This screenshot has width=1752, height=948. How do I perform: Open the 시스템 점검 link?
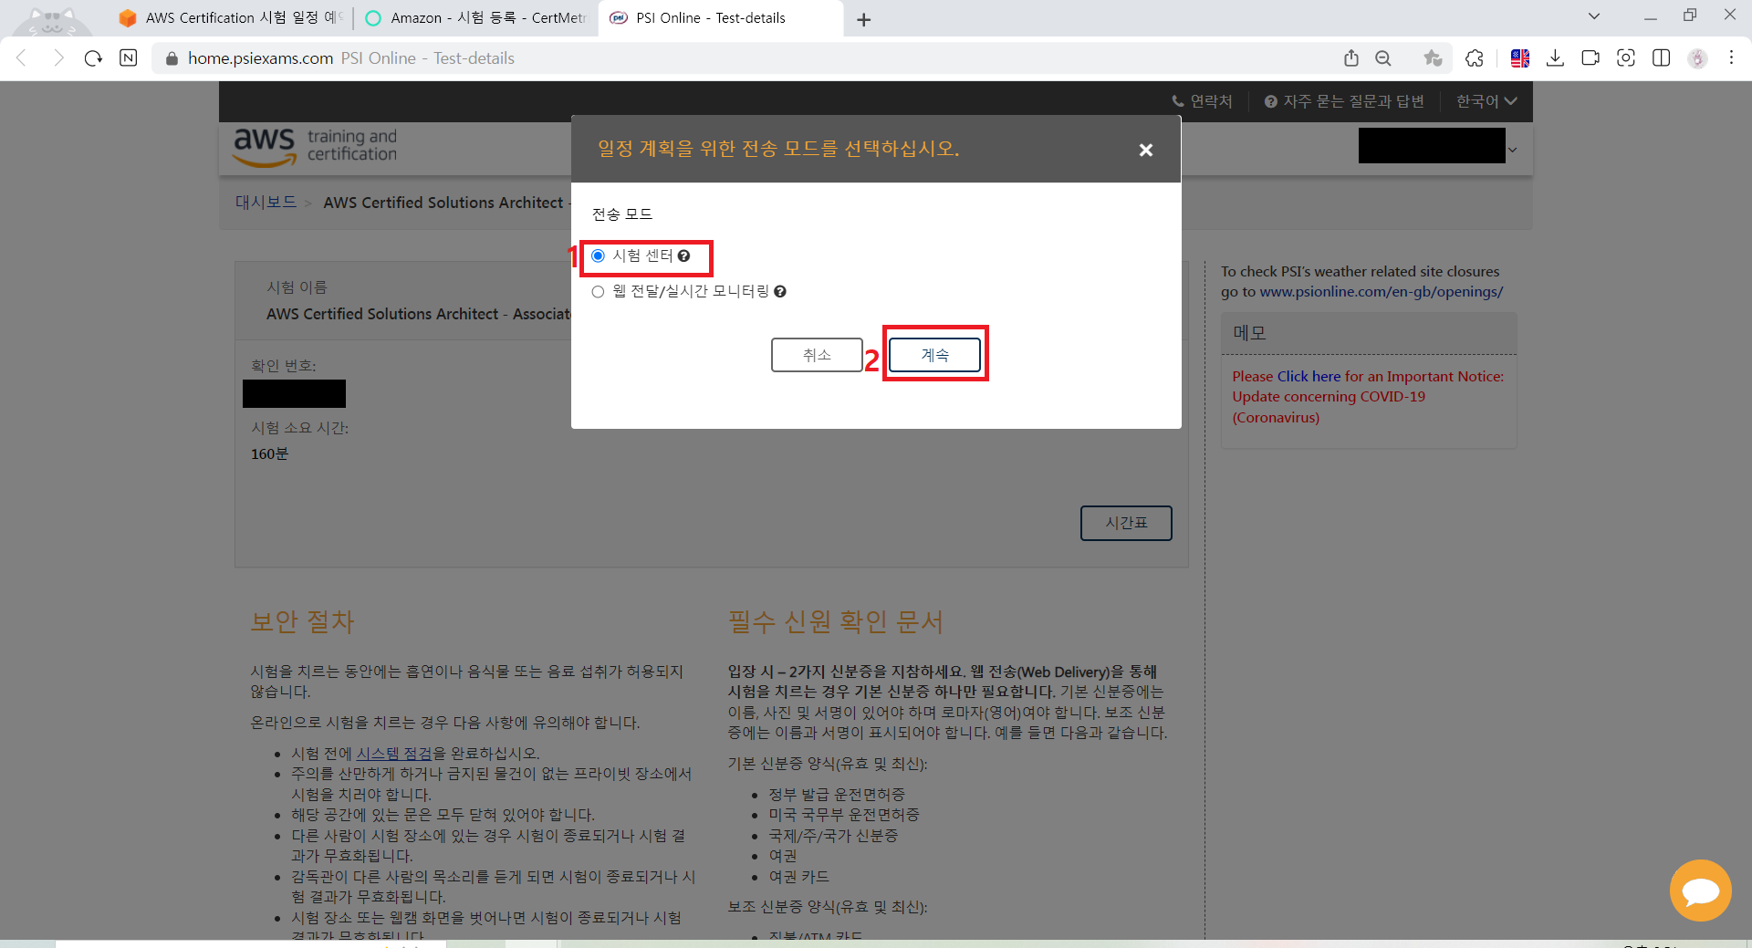coord(394,754)
